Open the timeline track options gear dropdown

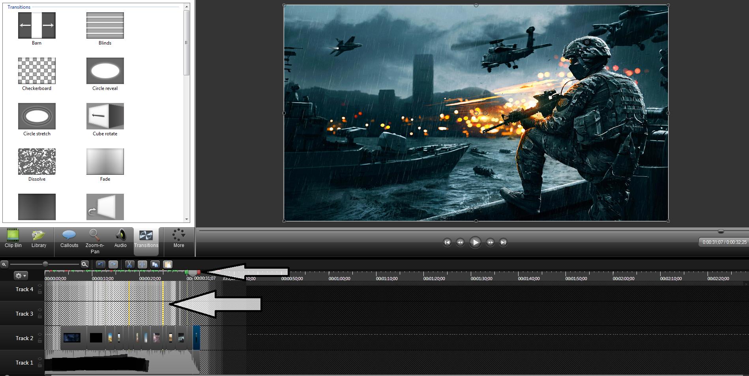pos(21,276)
